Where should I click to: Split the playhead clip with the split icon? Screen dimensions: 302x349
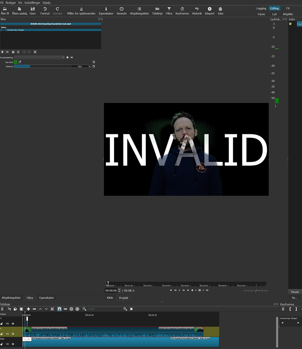click(52, 309)
